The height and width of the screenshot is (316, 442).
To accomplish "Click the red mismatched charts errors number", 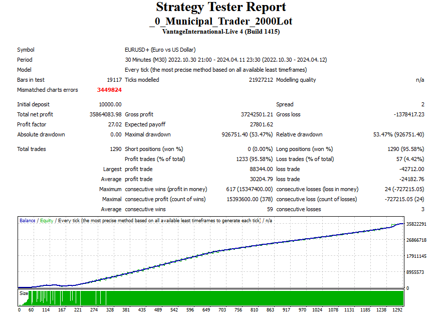I will tap(109, 90).
